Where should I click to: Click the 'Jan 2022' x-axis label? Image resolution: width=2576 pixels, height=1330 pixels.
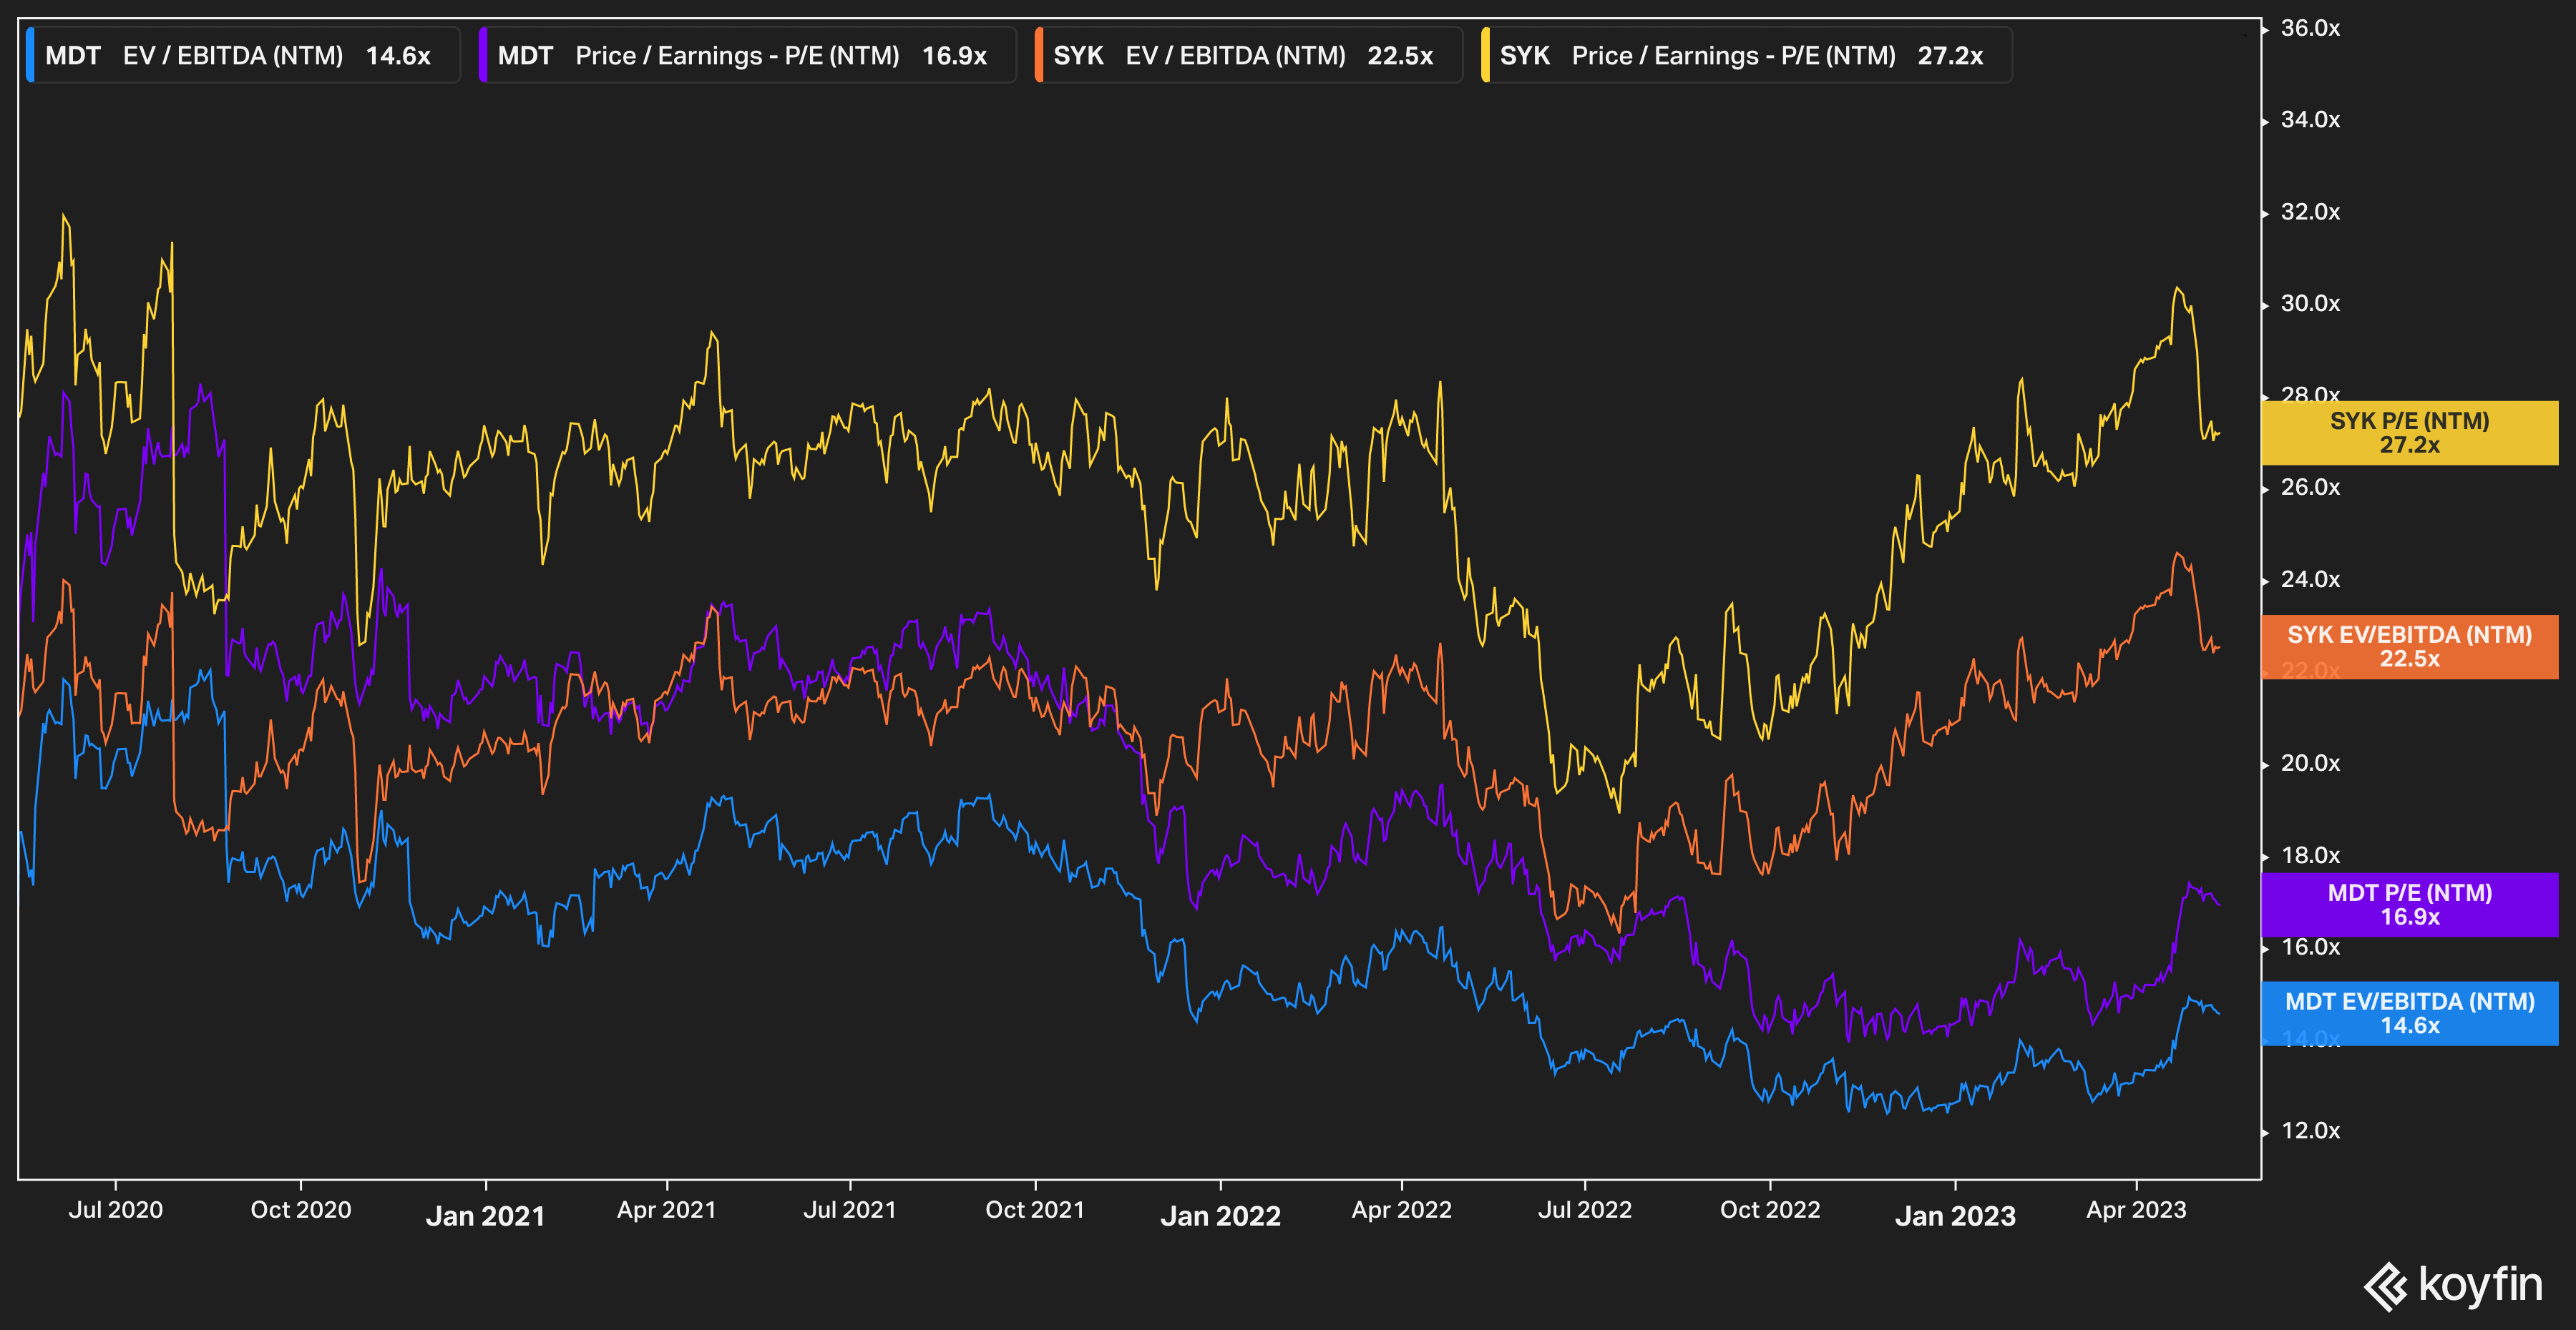[x=1221, y=1216]
